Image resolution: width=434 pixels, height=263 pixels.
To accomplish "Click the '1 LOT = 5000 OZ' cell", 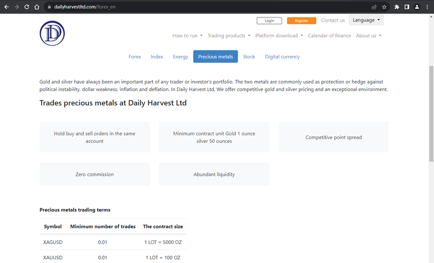I will (163, 242).
